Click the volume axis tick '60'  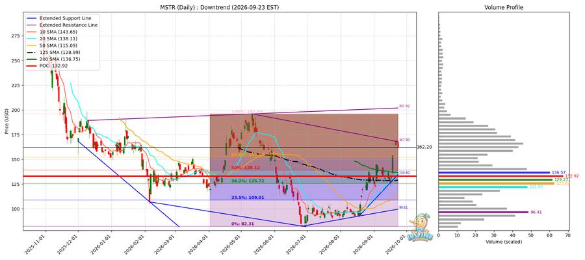pyautogui.click(x=549, y=235)
